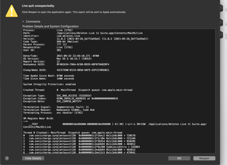Click the yellow warning triangle icon
The width and height of the screenshot is (227, 165).
point(12,11)
